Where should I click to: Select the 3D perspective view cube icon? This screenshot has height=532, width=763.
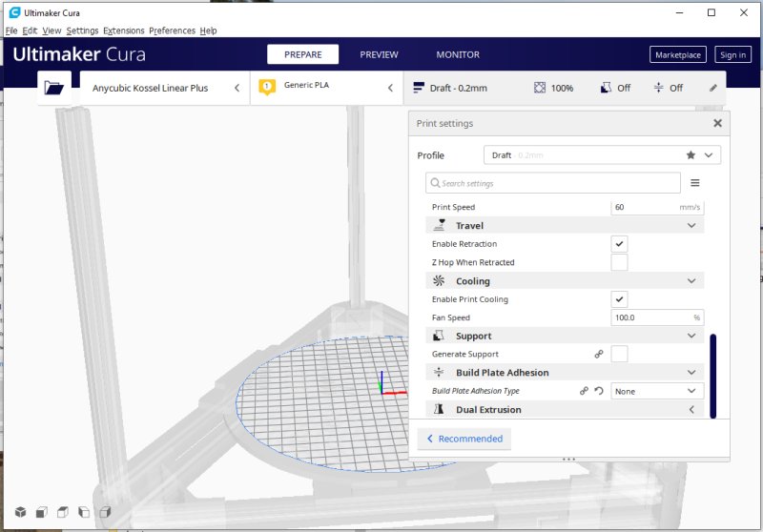point(20,512)
